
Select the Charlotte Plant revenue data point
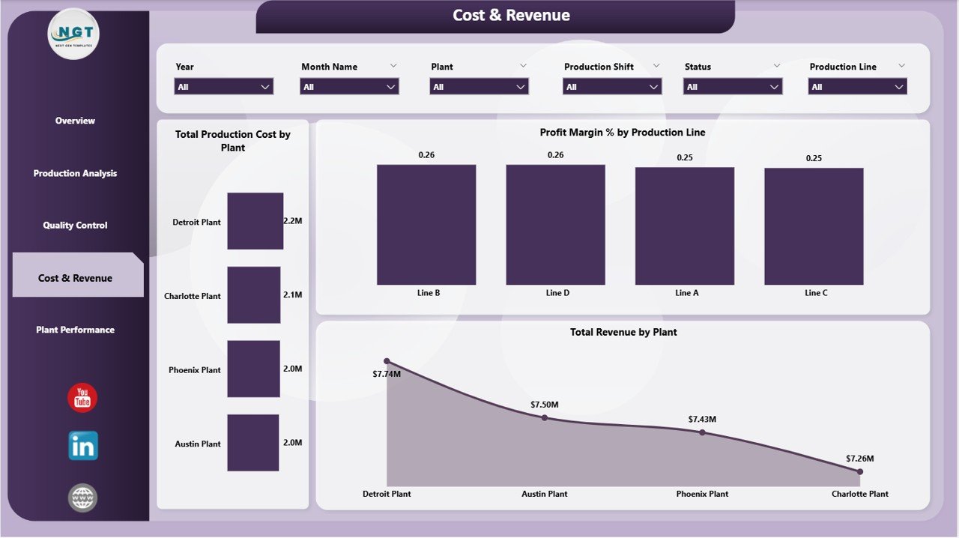tap(859, 471)
